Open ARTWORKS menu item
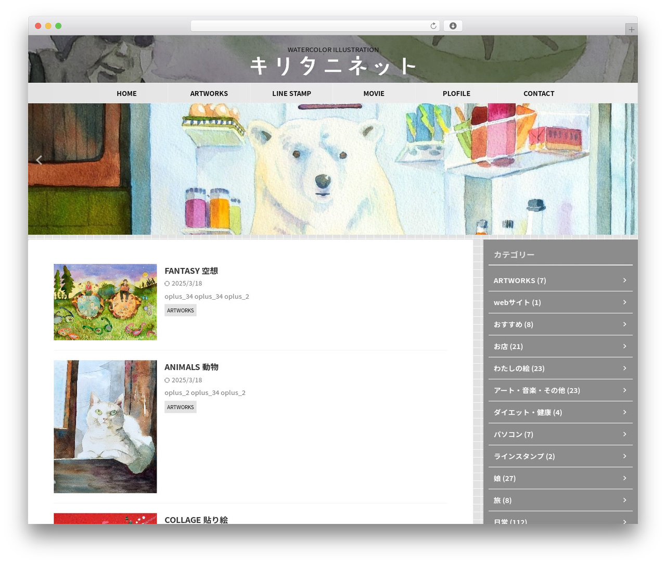This screenshot has height=564, width=666. pos(209,94)
